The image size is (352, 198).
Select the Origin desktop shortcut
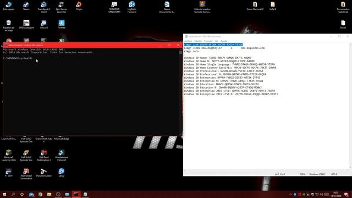[79, 6]
